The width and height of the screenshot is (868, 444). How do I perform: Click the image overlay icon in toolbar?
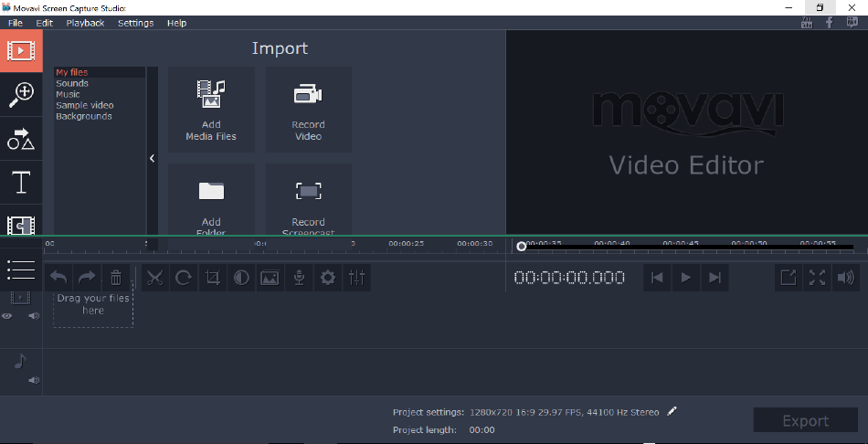pos(270,278)
